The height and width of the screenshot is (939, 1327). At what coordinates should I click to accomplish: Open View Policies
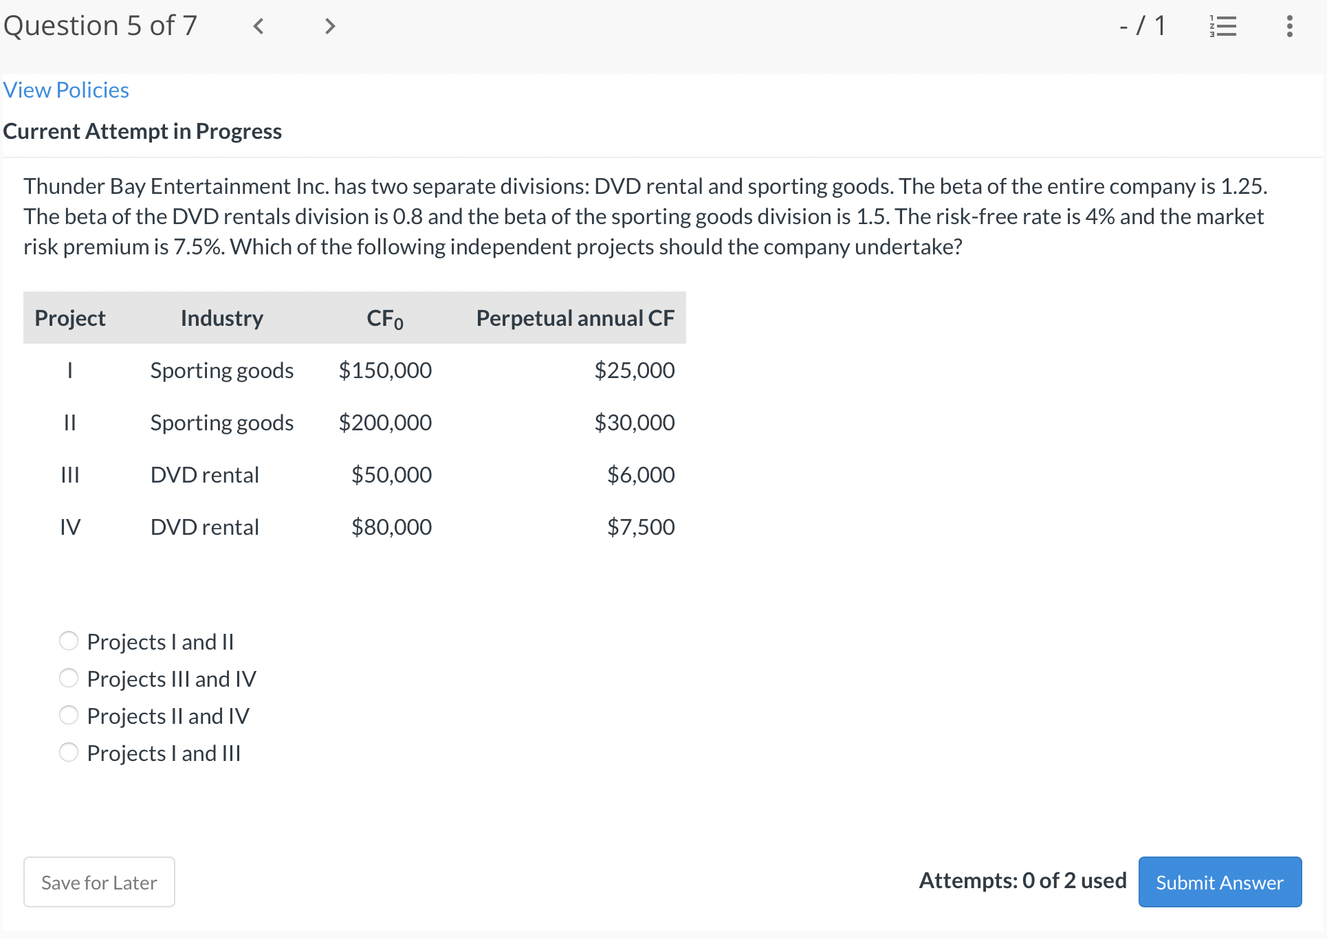click(65, 89)
